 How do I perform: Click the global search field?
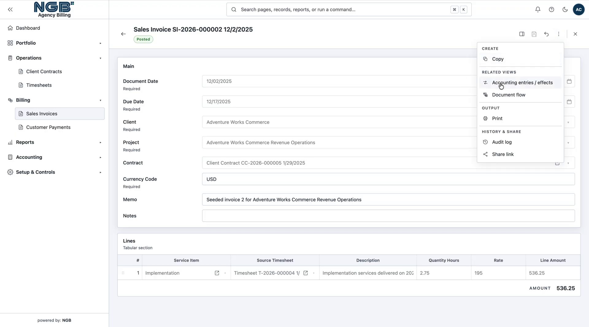pos(349,9)
